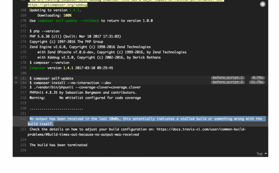
Task: Click line number 184
Action: pos(23,83)
